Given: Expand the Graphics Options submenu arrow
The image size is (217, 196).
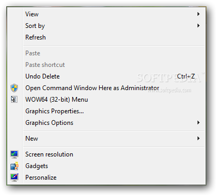Looking at the screenshot, I should click(199, 123).
